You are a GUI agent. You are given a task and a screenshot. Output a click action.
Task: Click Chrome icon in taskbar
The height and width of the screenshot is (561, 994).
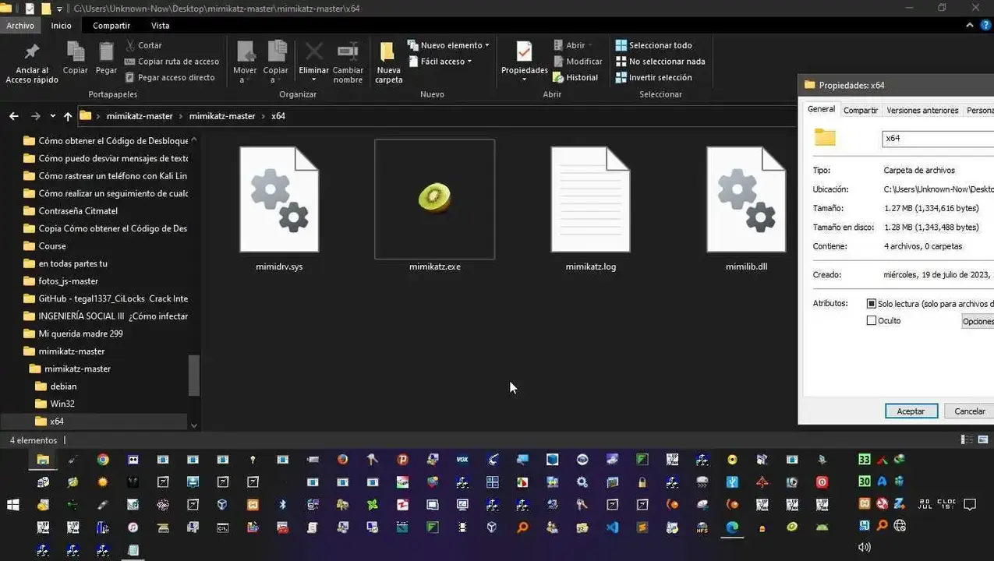click(x=103, y=460)
